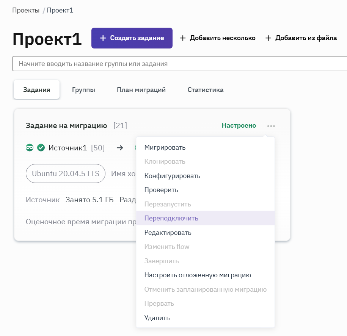The width and height of the screenshot is (347, 336).
Task: Select the Задания tab
Action: [36, 90]
